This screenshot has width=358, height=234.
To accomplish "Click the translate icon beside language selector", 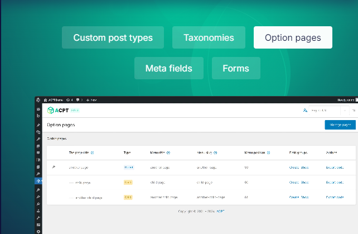I will [305, 111].
